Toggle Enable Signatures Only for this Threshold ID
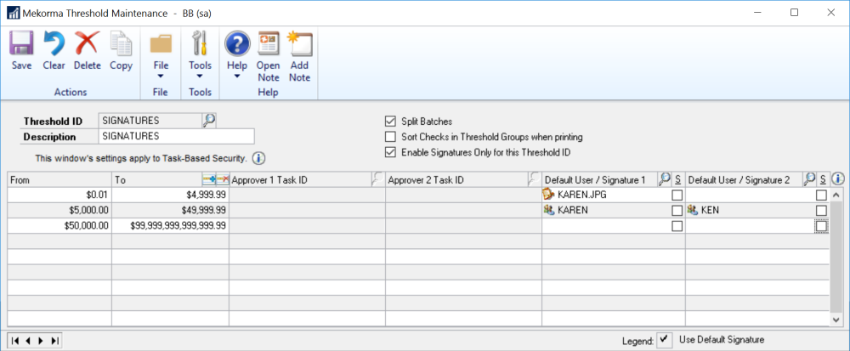This screenshot has width=850, height=351. (390, 153)
